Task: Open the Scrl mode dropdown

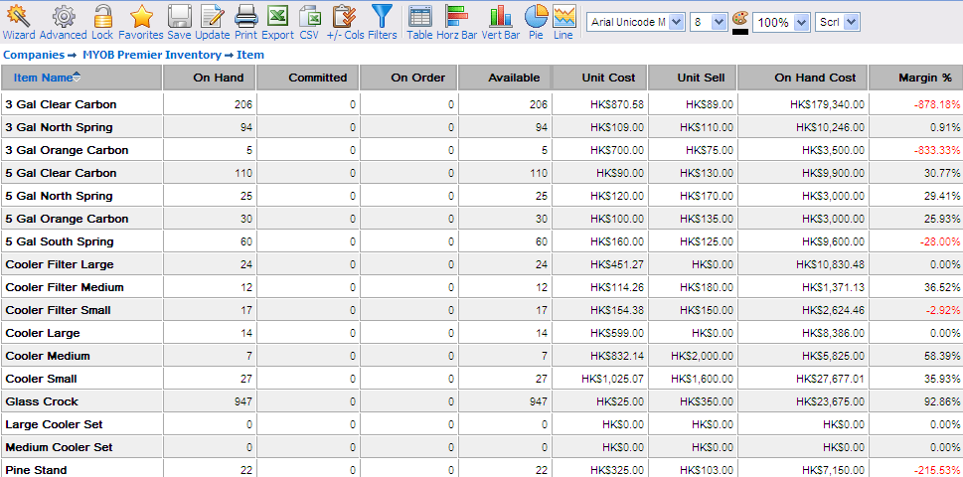Action: pos(837,22)
